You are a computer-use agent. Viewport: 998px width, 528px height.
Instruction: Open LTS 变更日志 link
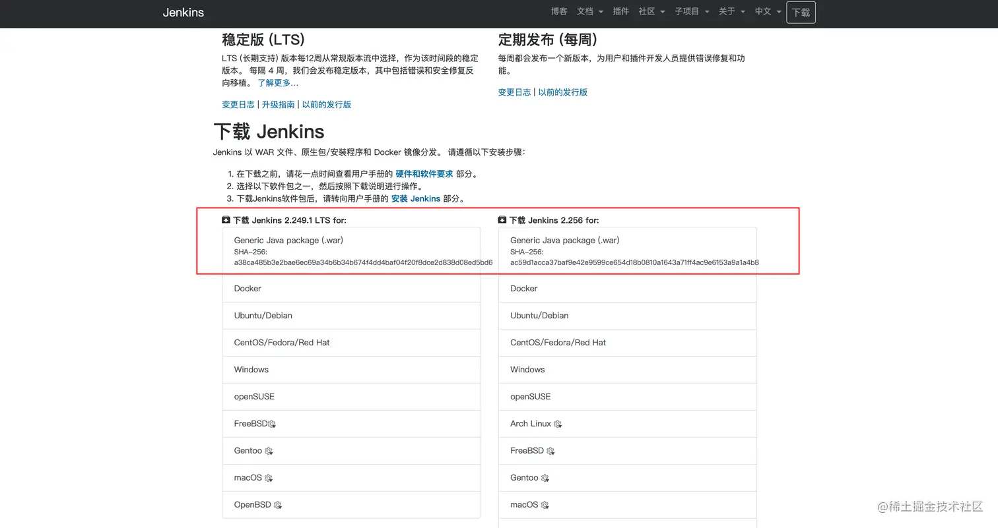(238, 105)
